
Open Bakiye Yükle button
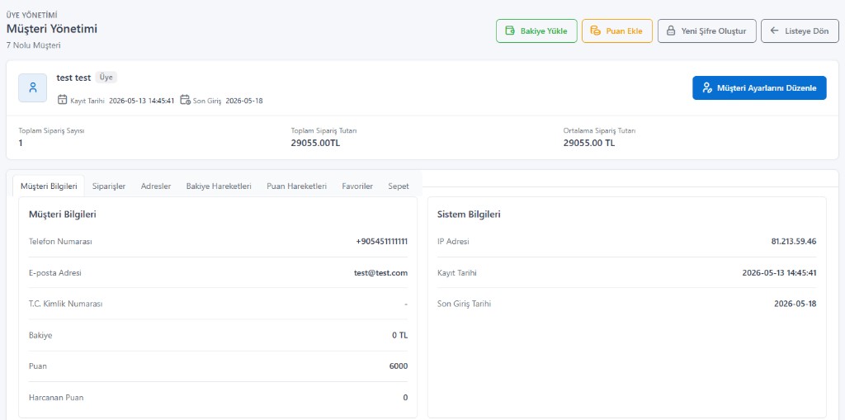point(536,31)
